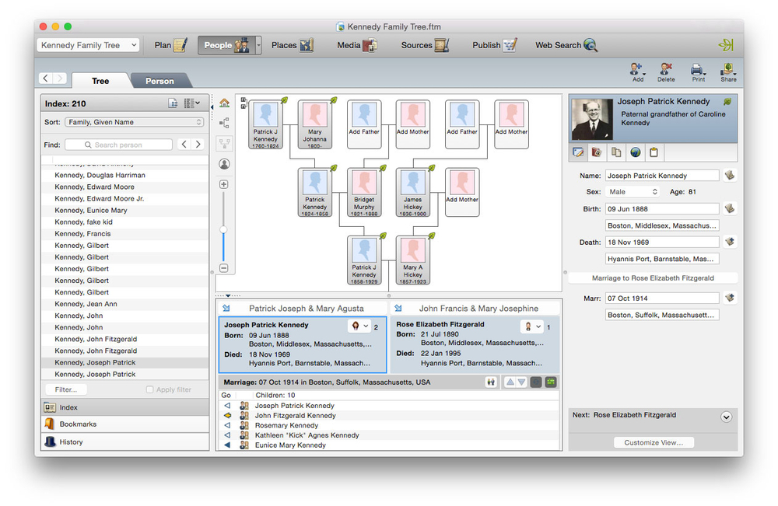The width and height of the screenshot is (778, 506).
Task: Select Kennedy, Eunice Mary in index
Action: click(125, 210)
